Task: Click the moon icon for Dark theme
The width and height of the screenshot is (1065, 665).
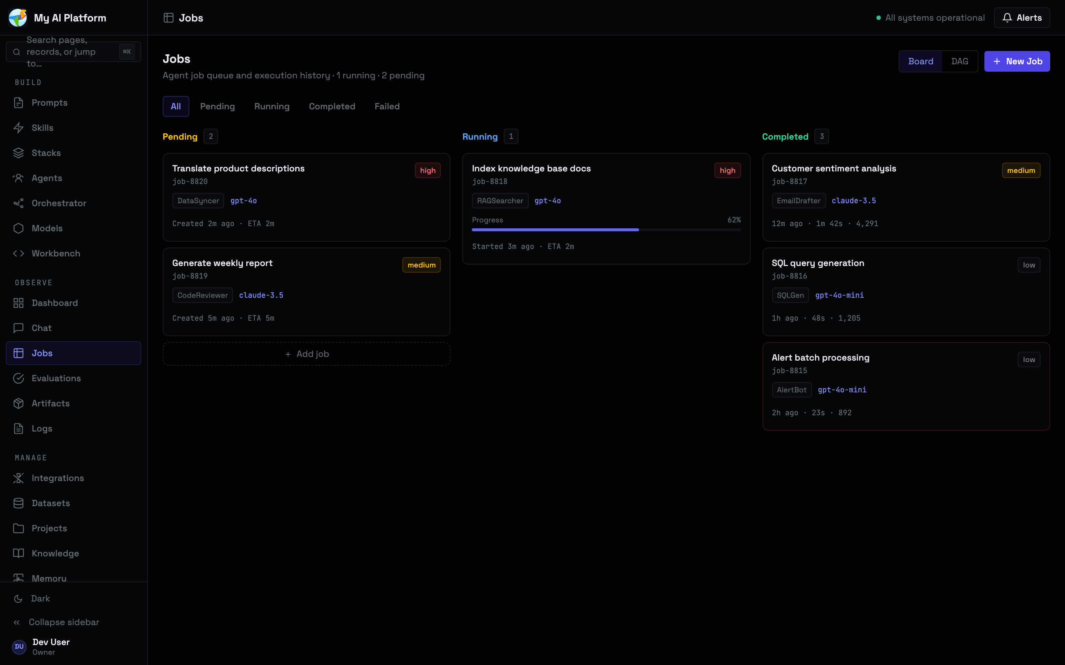Action: 18,598
